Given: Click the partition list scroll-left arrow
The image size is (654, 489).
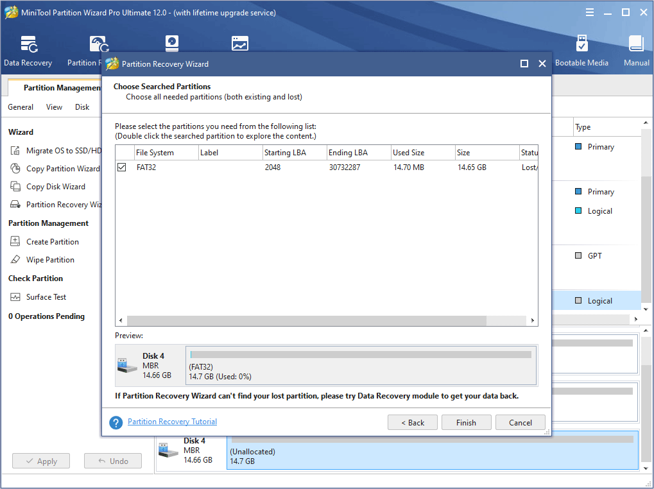Looking at the screenshot, I should (x=121, y=321).
